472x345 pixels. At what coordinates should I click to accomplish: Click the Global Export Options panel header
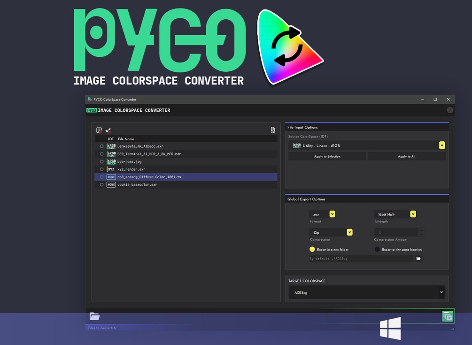[x=367, y=199]
